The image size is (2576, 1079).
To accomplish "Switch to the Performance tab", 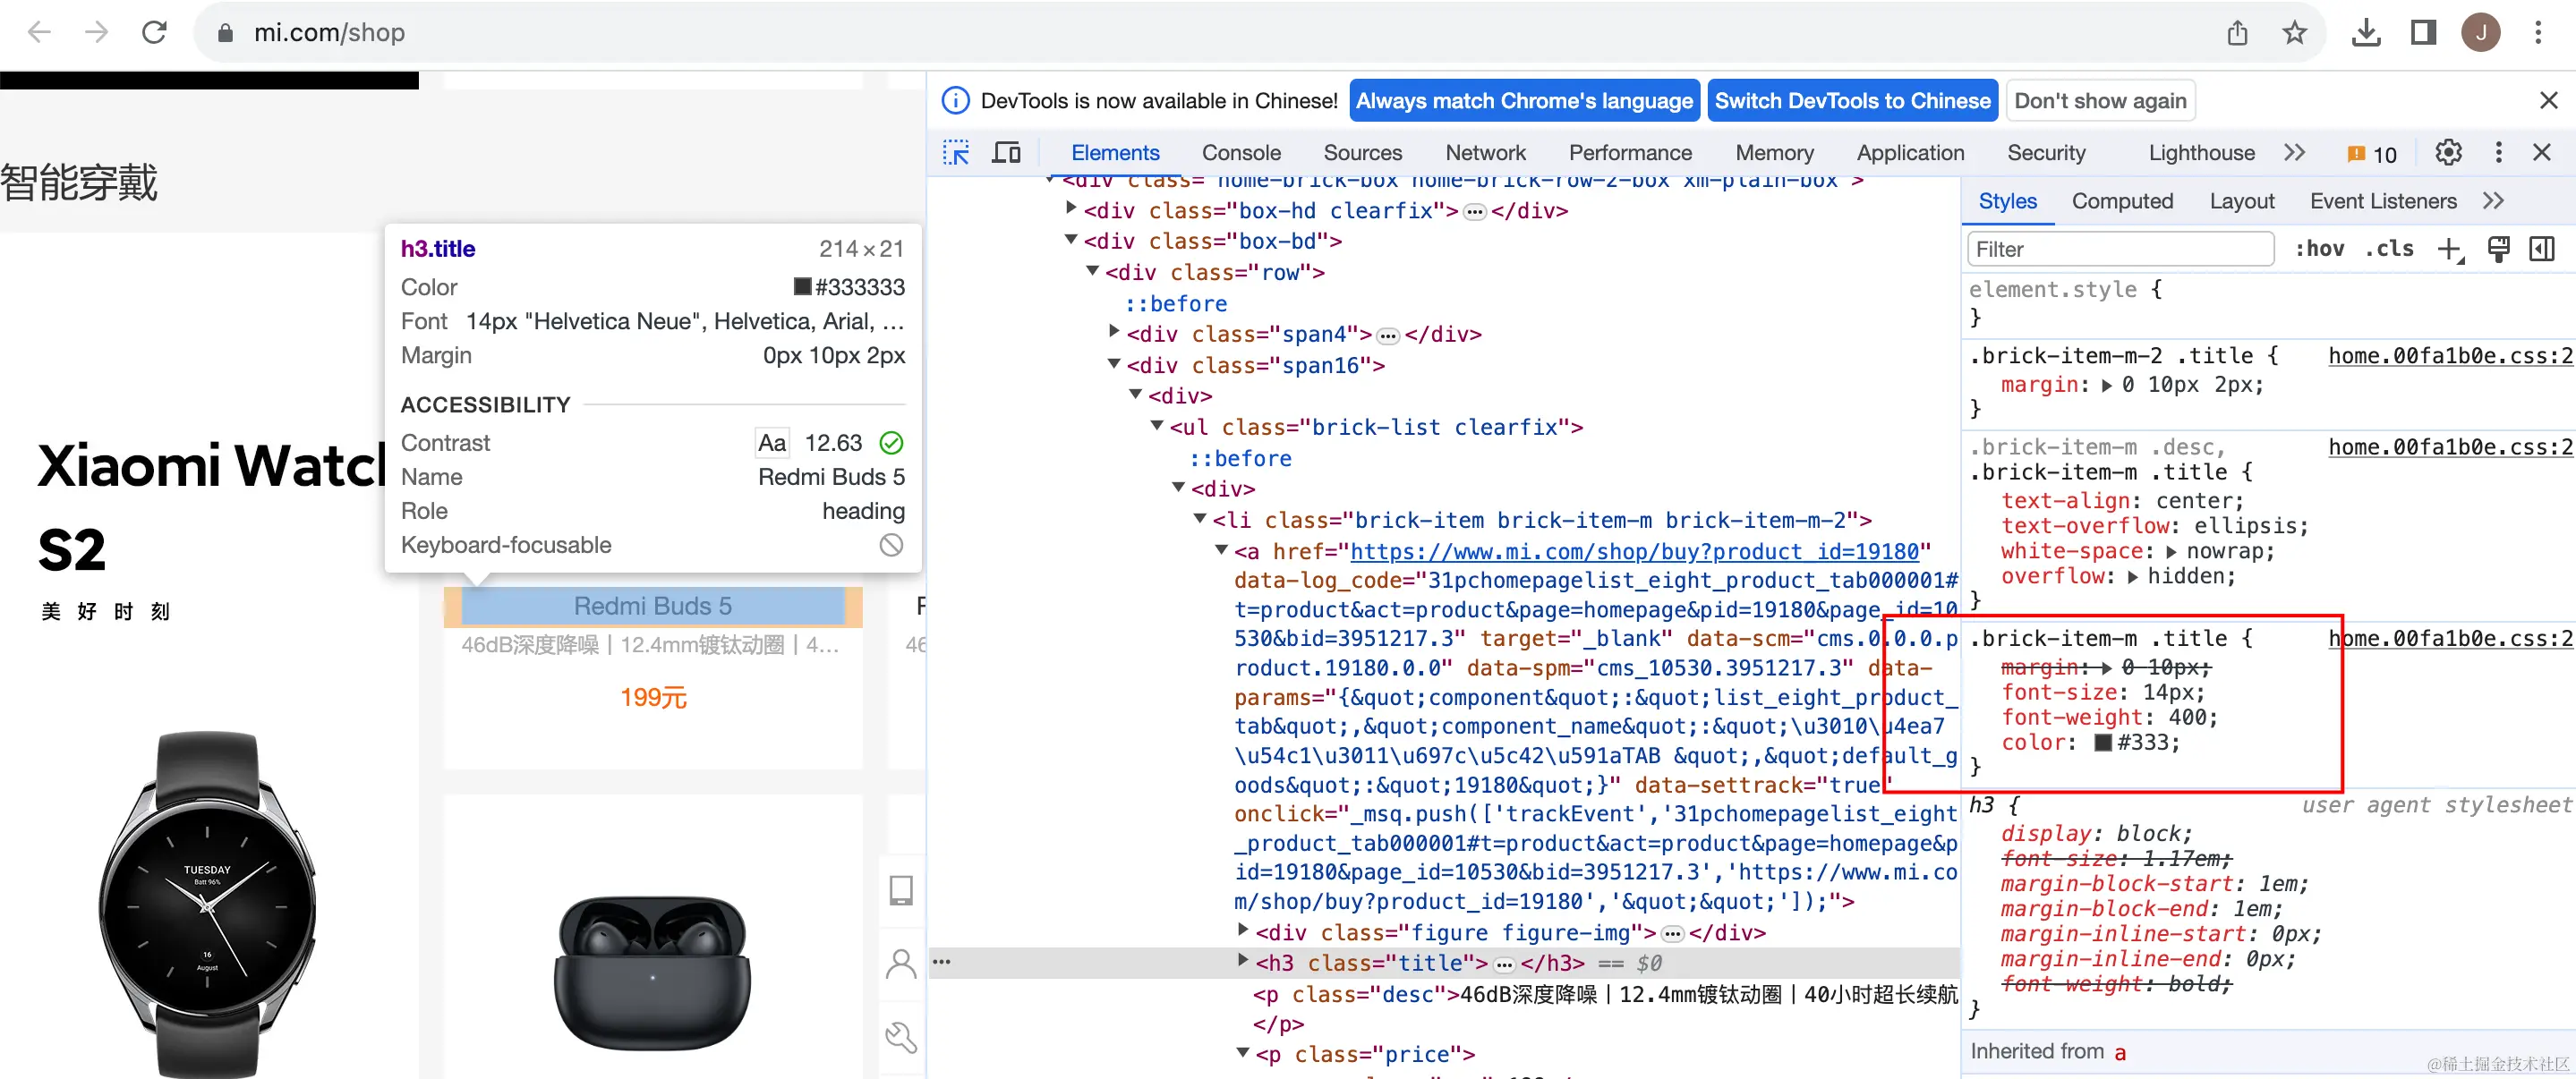I will click(1630, 153).
